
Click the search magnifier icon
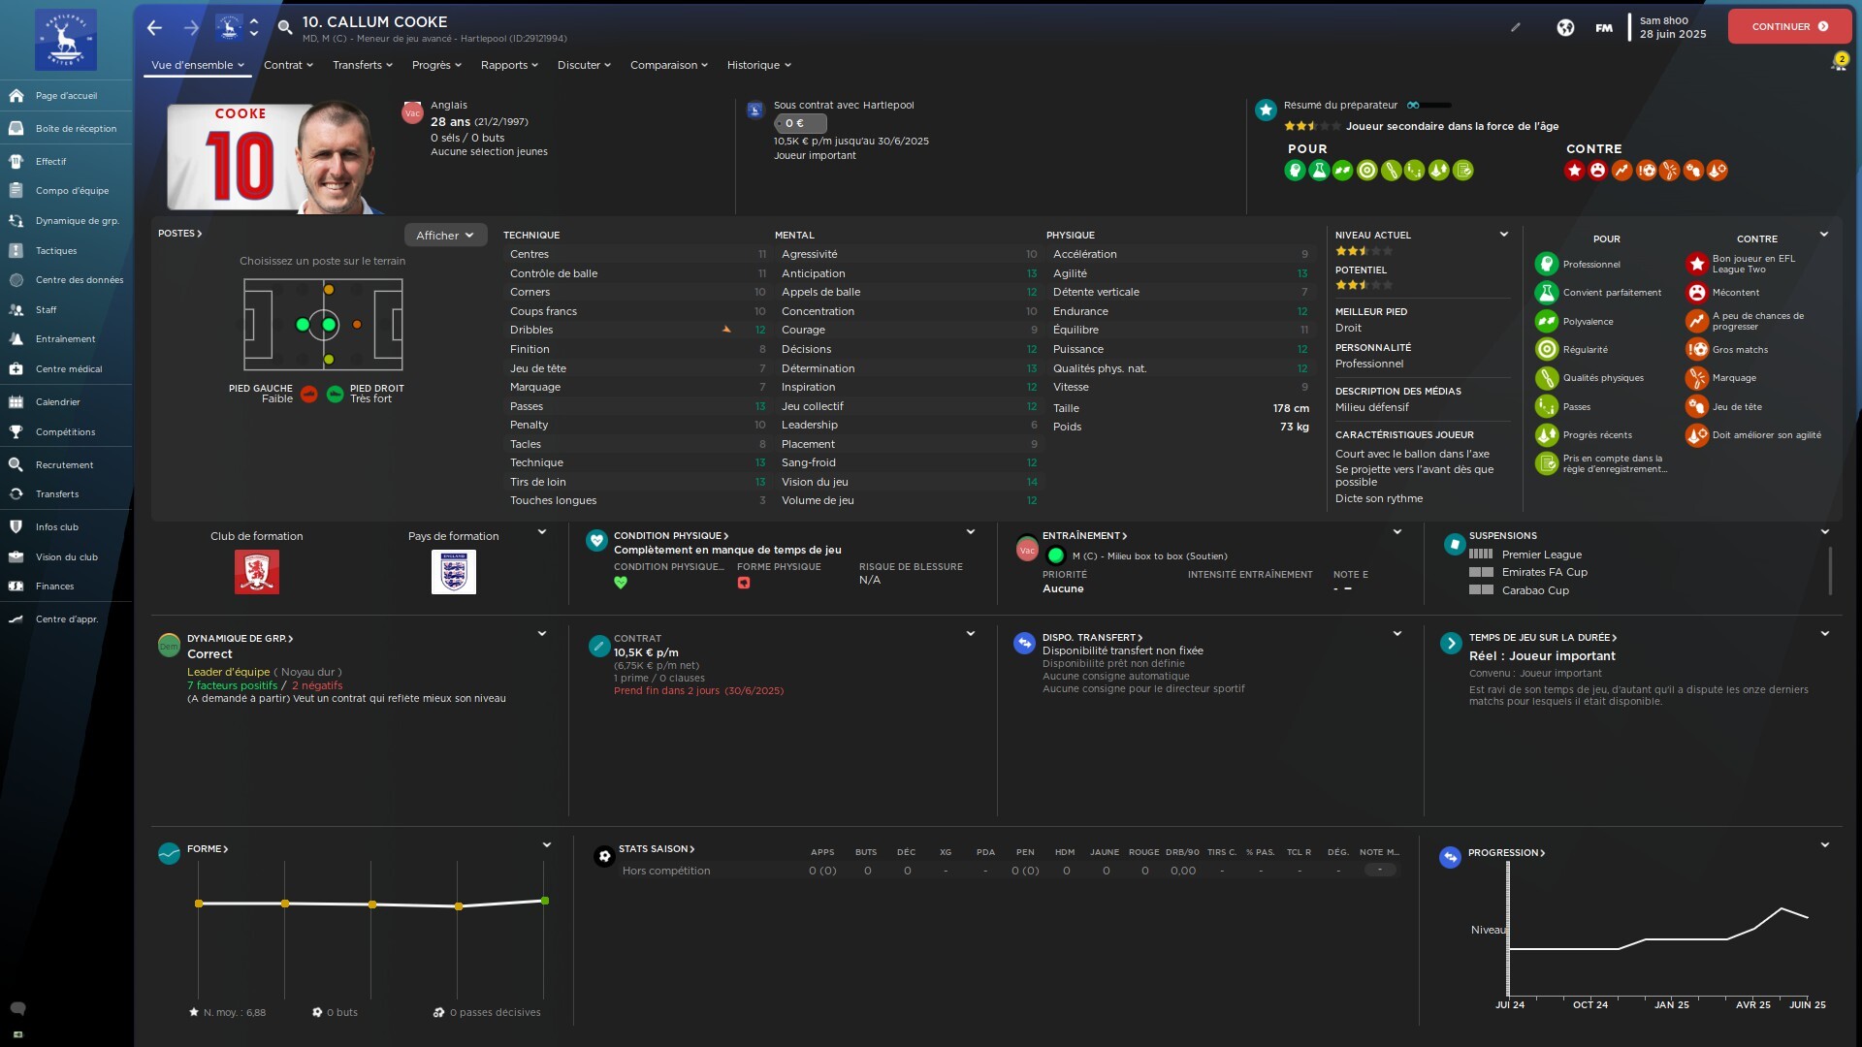285,27
